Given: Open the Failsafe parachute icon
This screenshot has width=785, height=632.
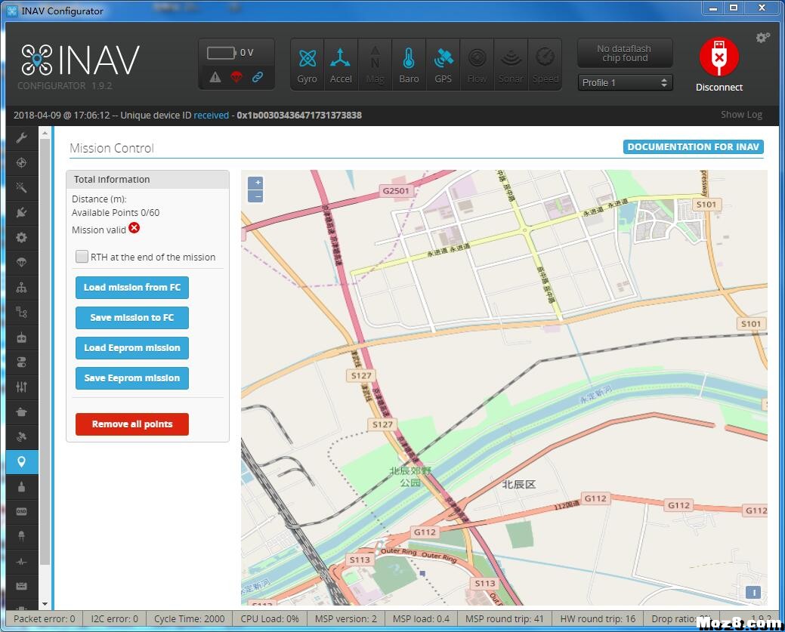Looking at the screenshot, I should [x=21, y=262].
